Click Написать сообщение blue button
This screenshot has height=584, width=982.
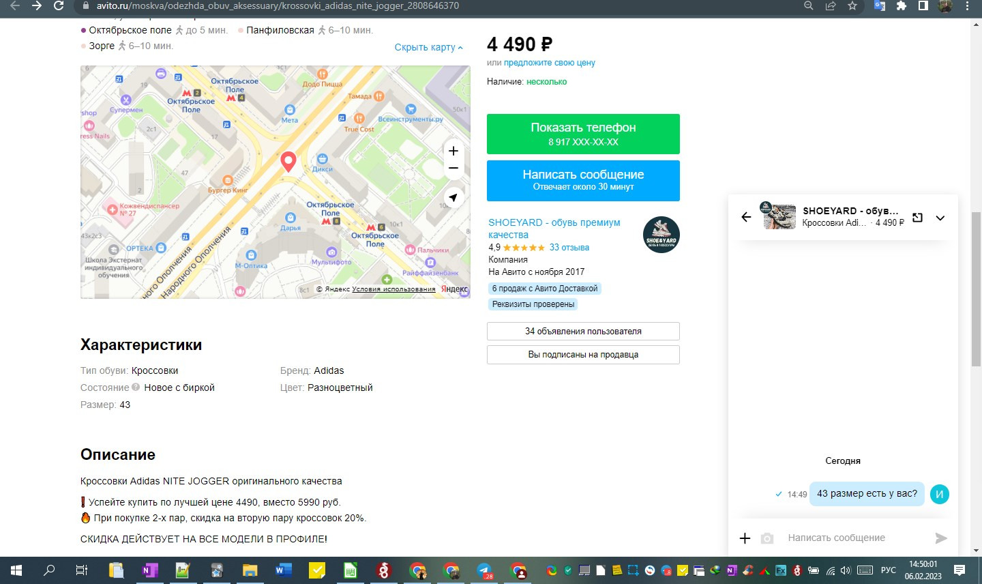tap(583, 180)
